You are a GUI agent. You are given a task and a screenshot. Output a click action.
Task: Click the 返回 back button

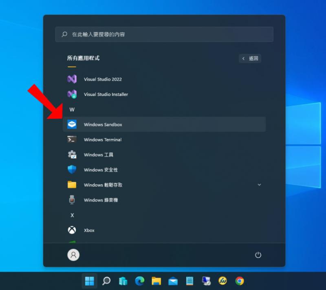click(x=250, y=58)
